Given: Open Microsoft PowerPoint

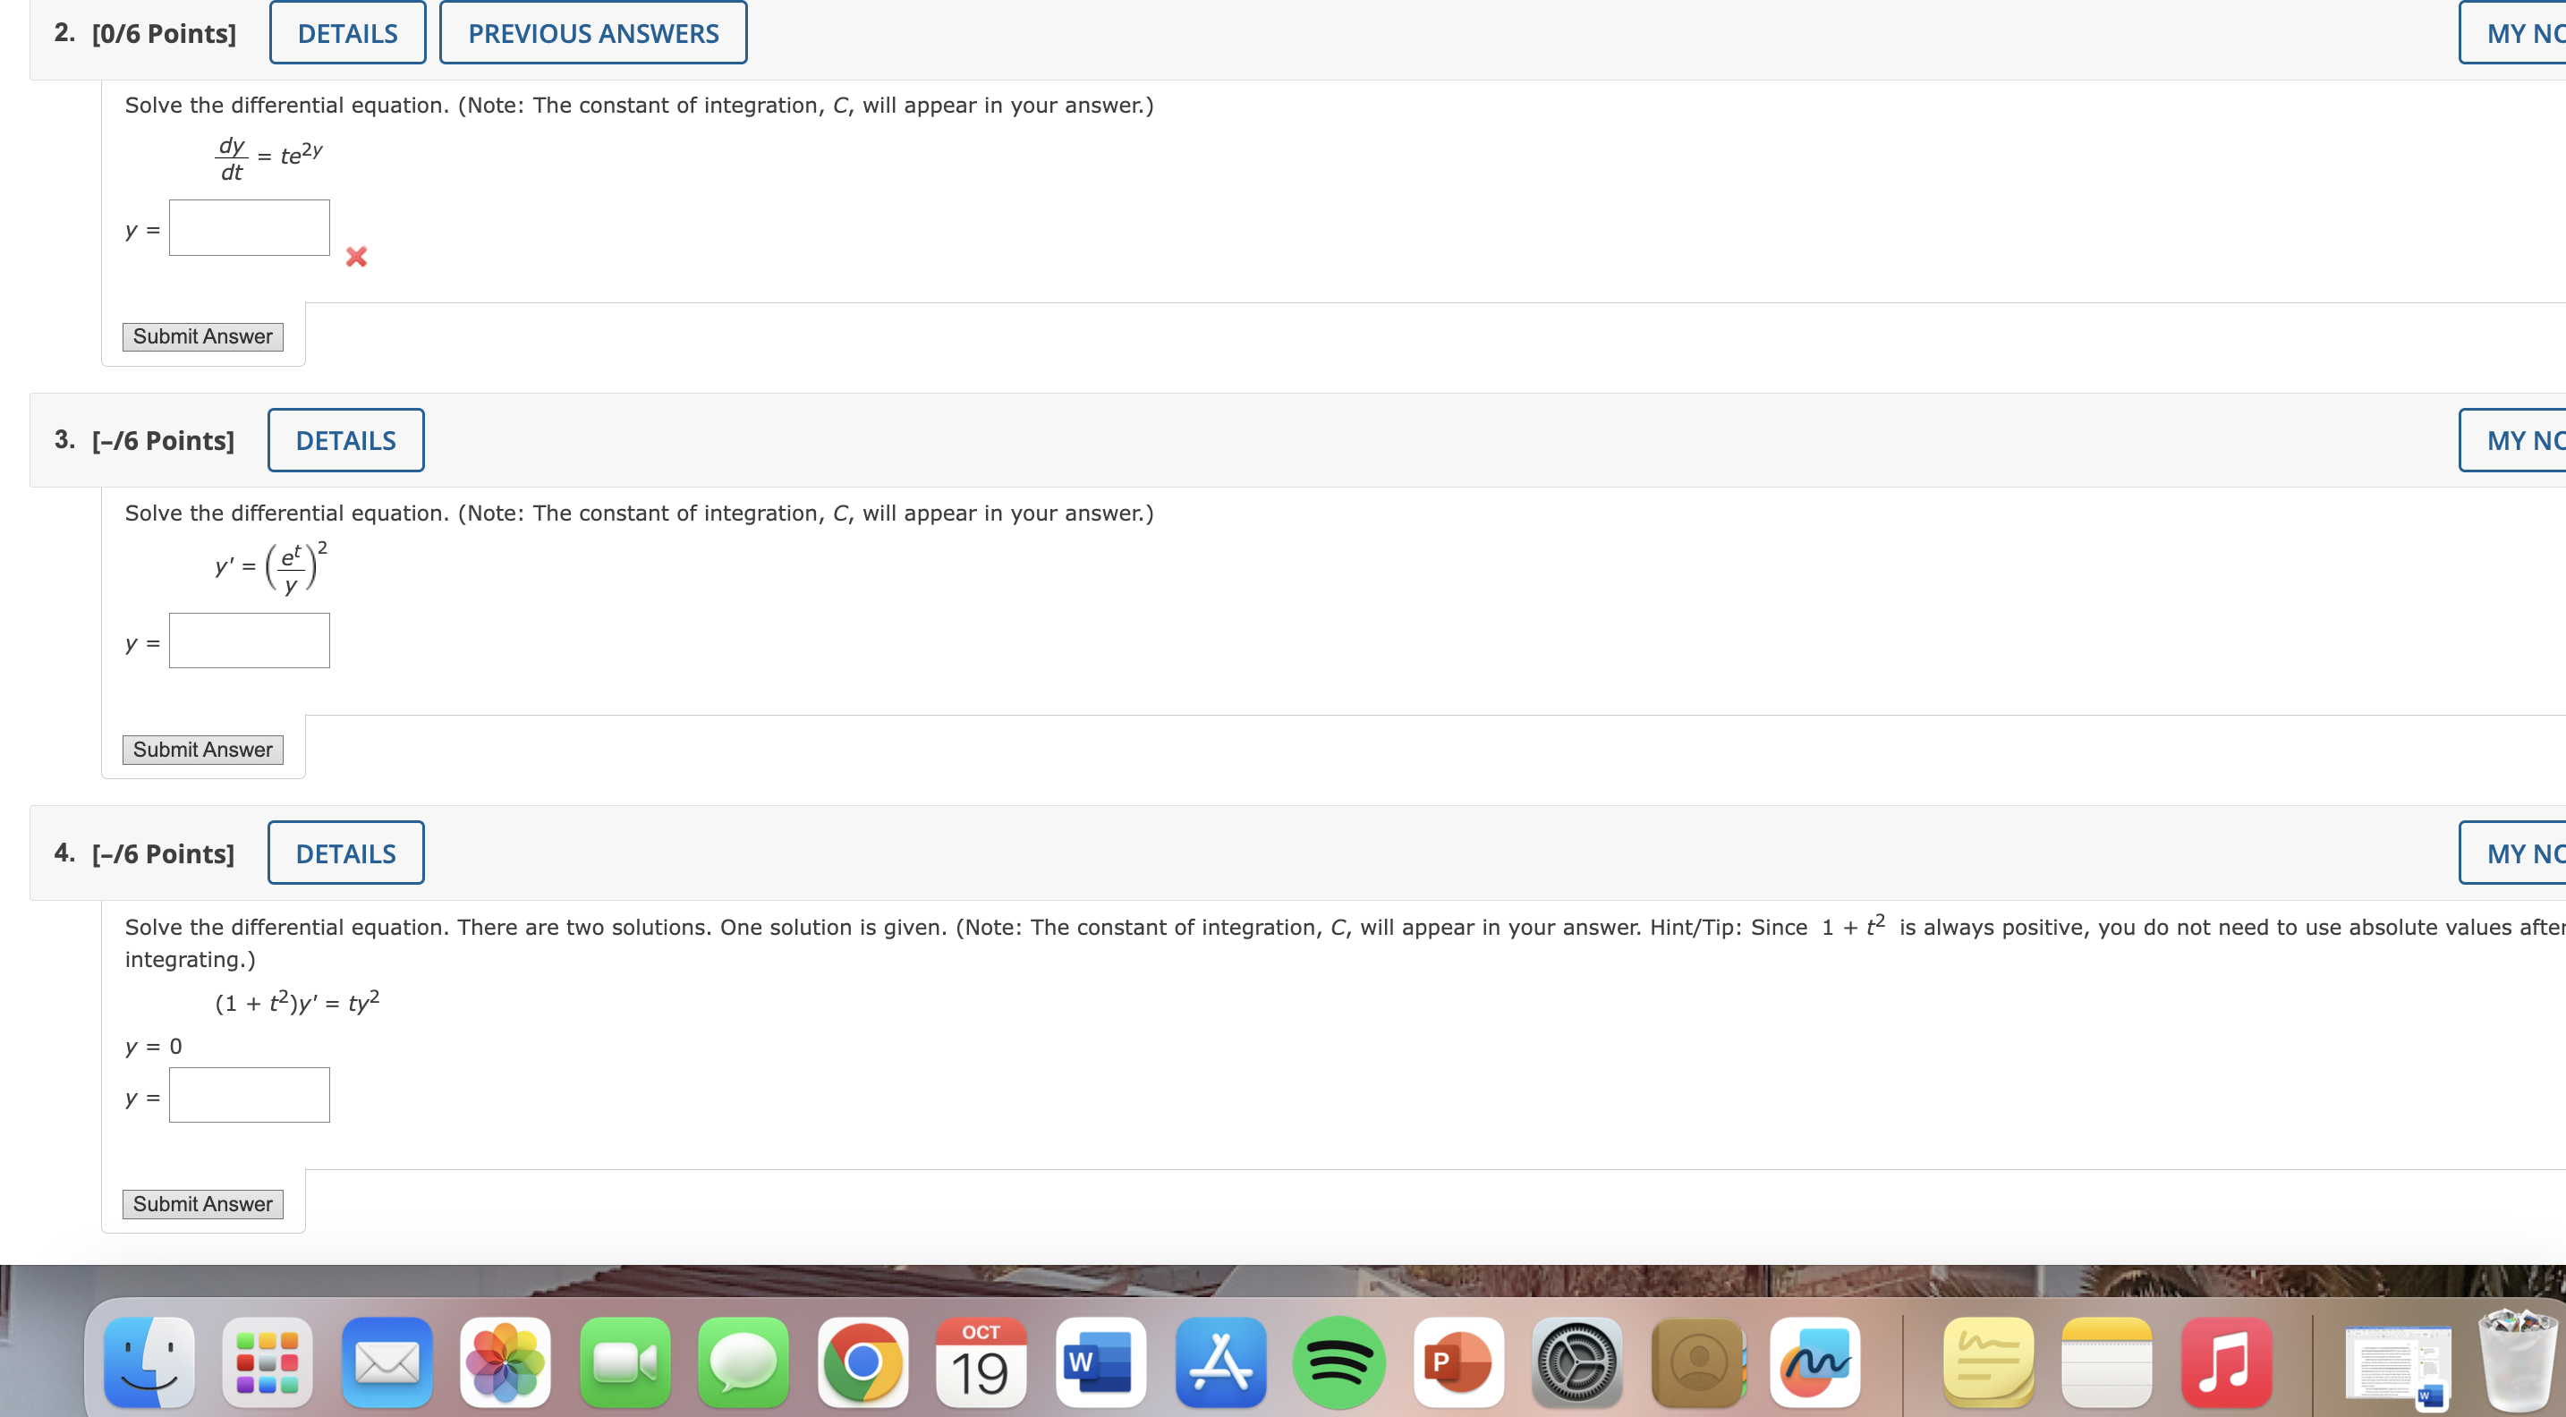Looking at the screenshot, I should coord(1459,1362).
